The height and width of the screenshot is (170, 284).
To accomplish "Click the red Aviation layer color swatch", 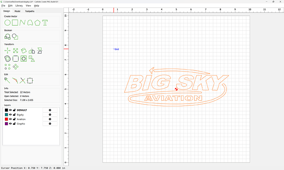I will [6, 119].
